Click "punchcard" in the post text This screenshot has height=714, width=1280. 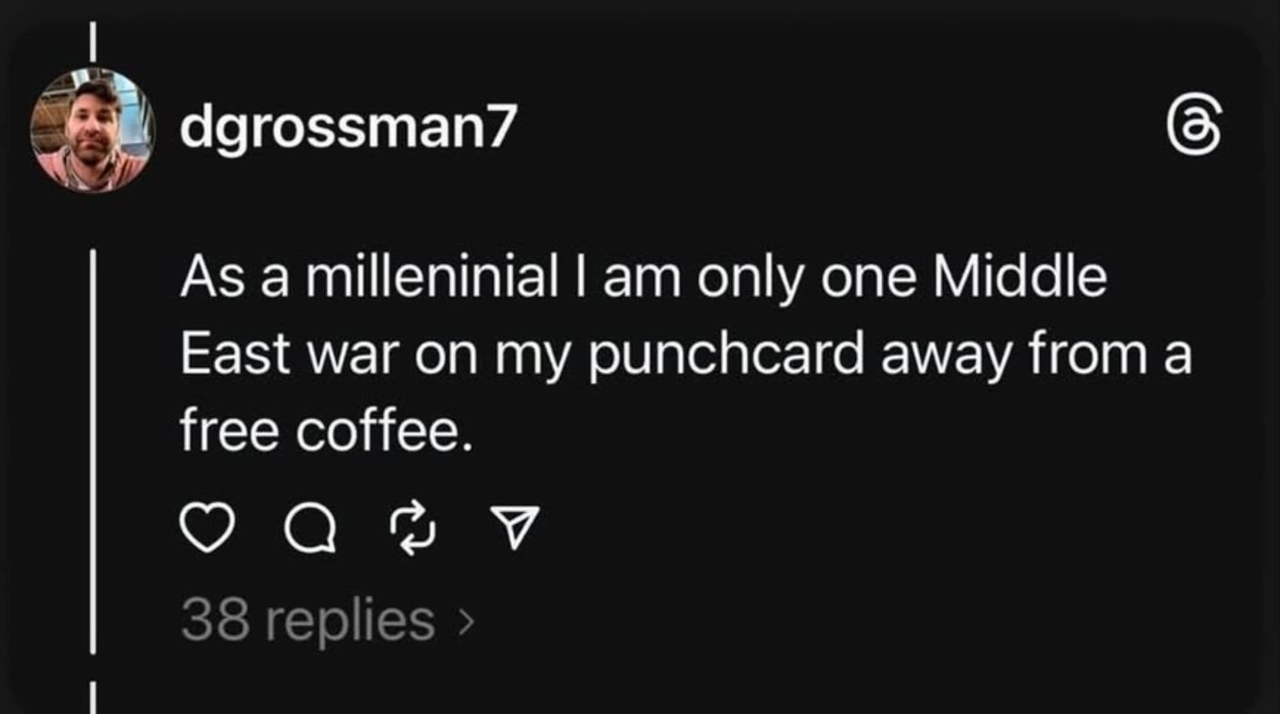tap(726, 354)
